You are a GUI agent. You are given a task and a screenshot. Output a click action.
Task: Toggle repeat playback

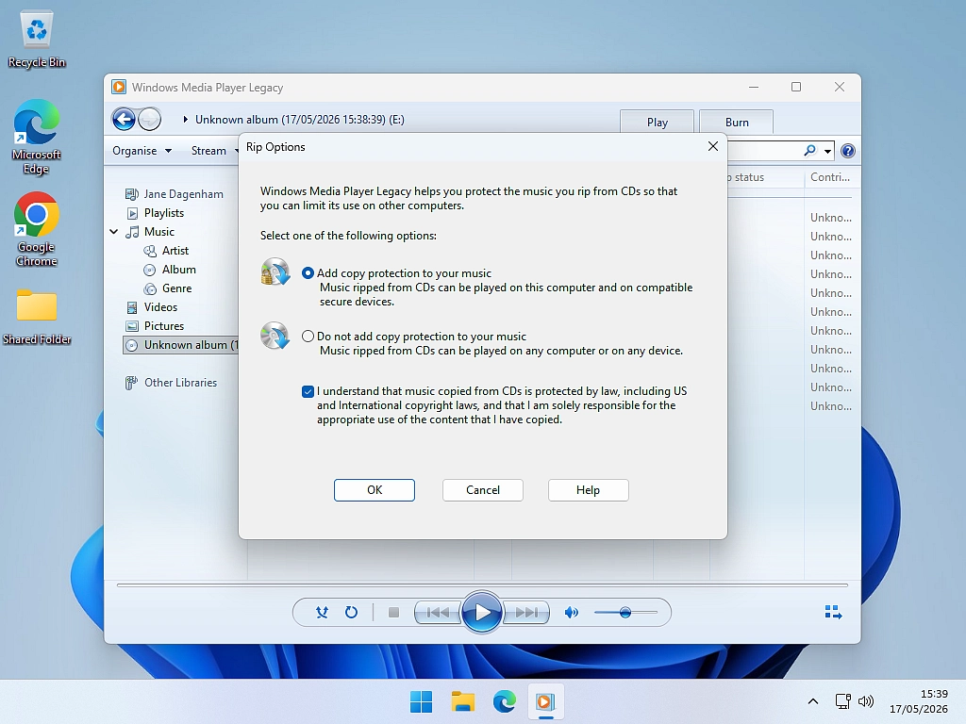click(351, 613)
